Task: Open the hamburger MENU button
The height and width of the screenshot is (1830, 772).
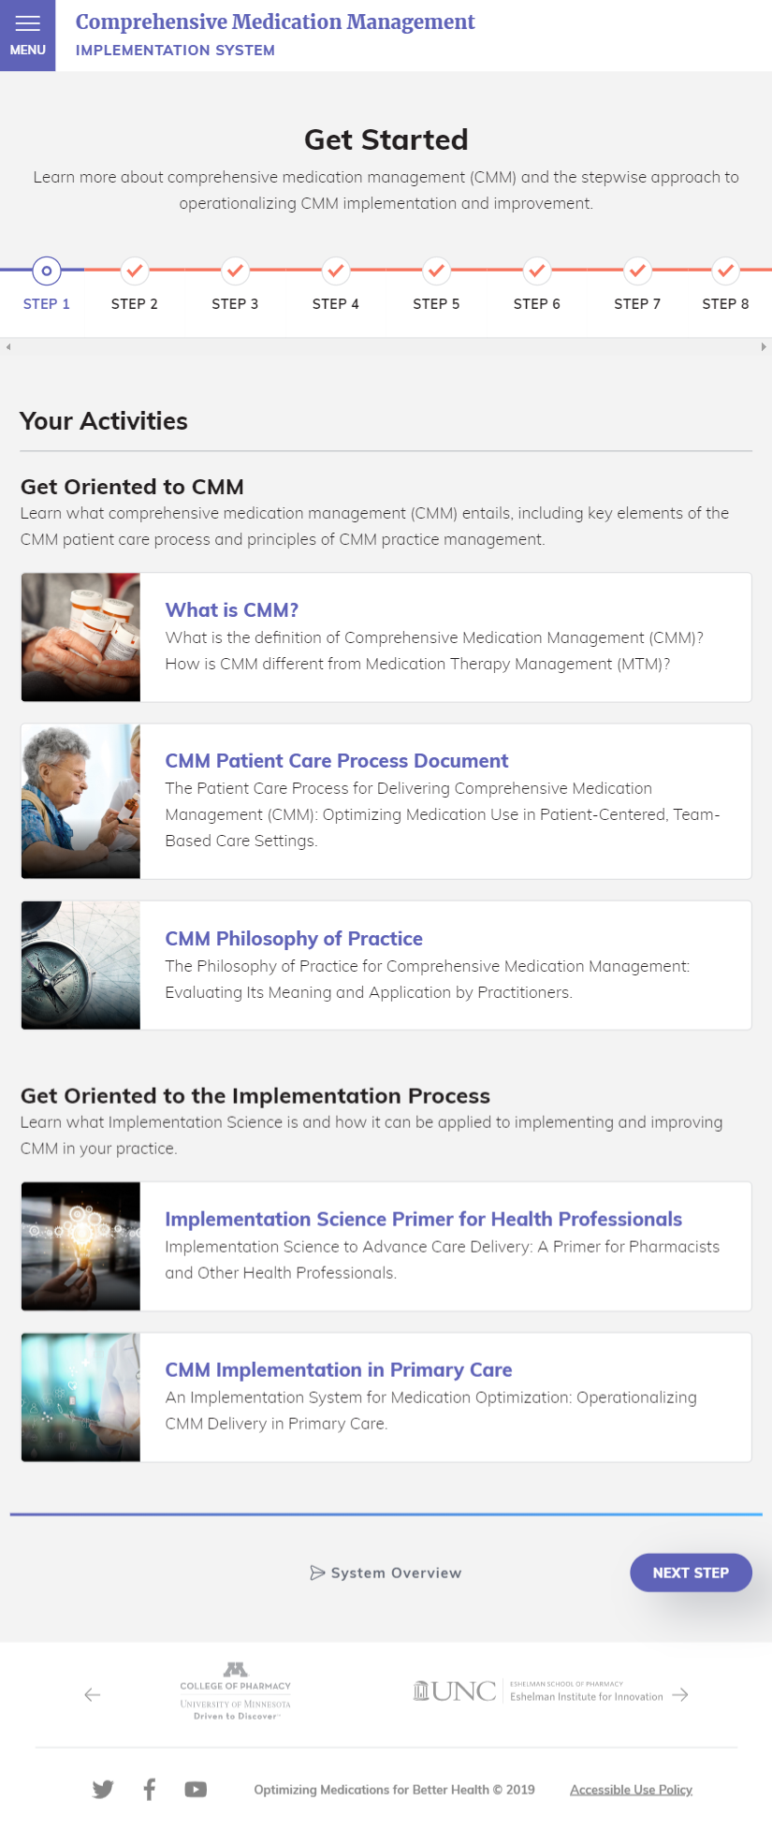Action: point(27,36)
